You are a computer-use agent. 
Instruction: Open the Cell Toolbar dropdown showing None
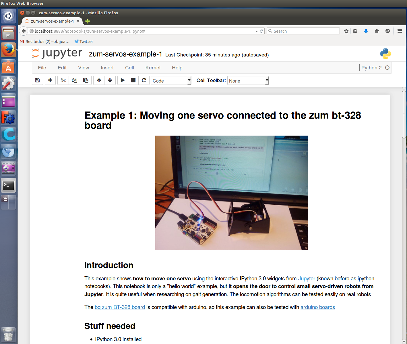tap(248, 81)
